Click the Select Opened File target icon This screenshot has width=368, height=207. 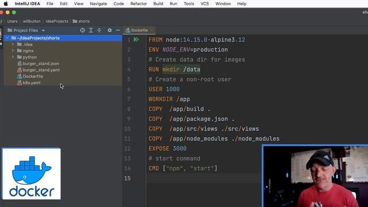(x=82, y=30)
